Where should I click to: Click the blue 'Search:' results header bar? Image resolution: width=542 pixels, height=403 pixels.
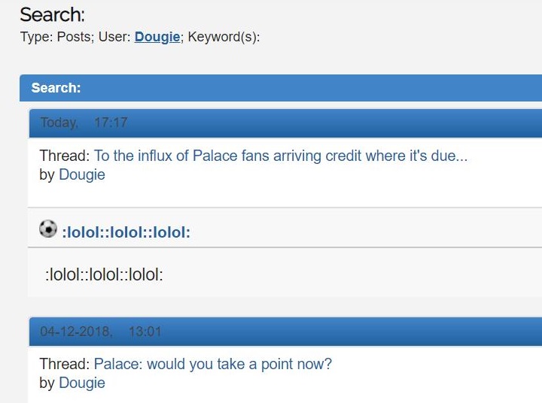(x=281, y=88)
